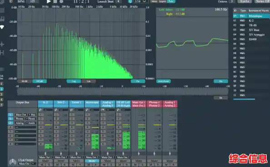Viewport: 270px width, 167px height.
Task: Set spectrum range to 60 dB
Action: point(25,81)
